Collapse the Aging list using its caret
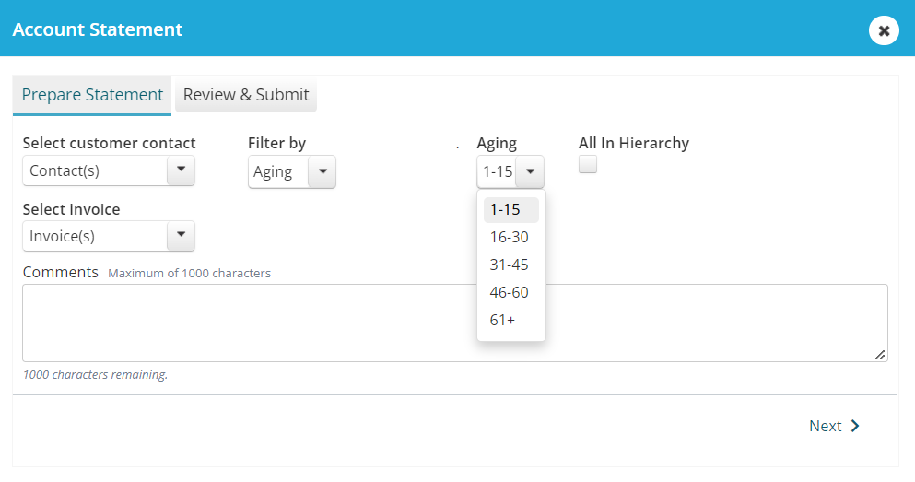915x482 pixels. pos(530,171)
